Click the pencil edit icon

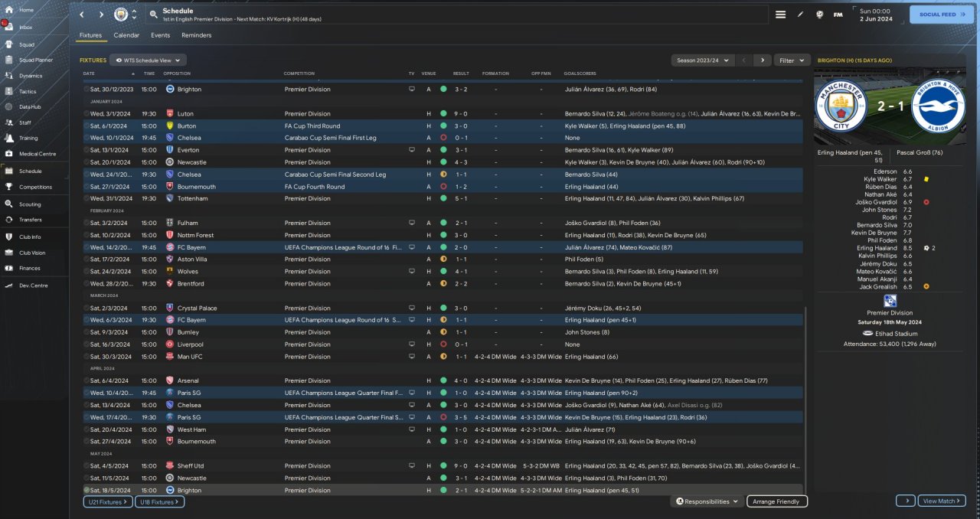click(x=800, y=15)
